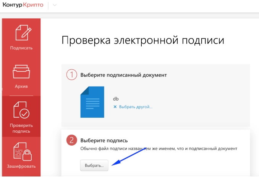Click the Выбрать... signature button
Image resolution: width=259 pixels, height=178 pixels.
pyautogui.click(x=94, y=165)
